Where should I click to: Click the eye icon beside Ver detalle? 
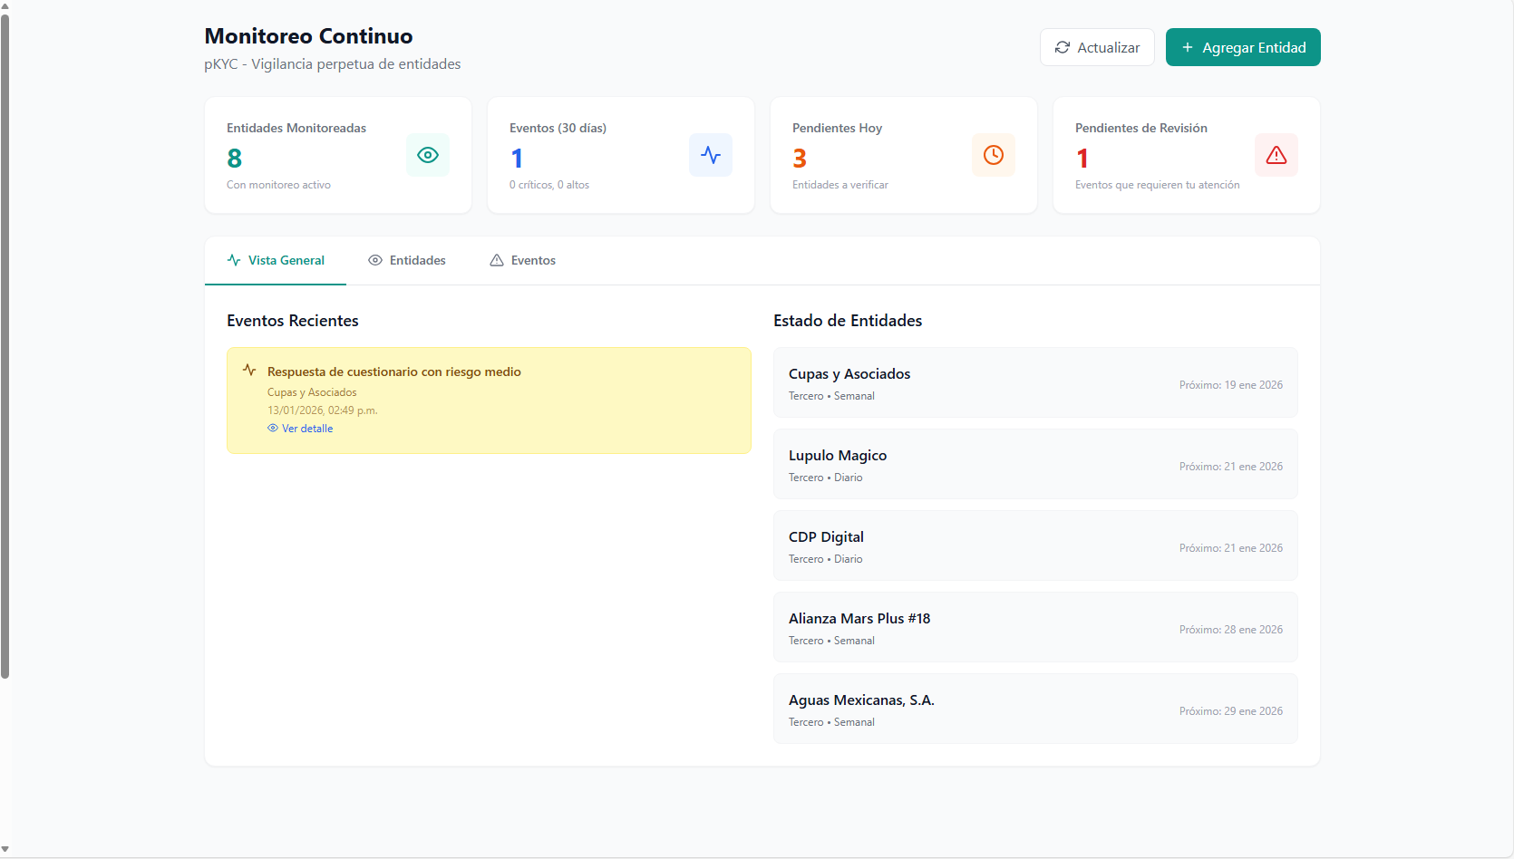(x=273, y=429)
